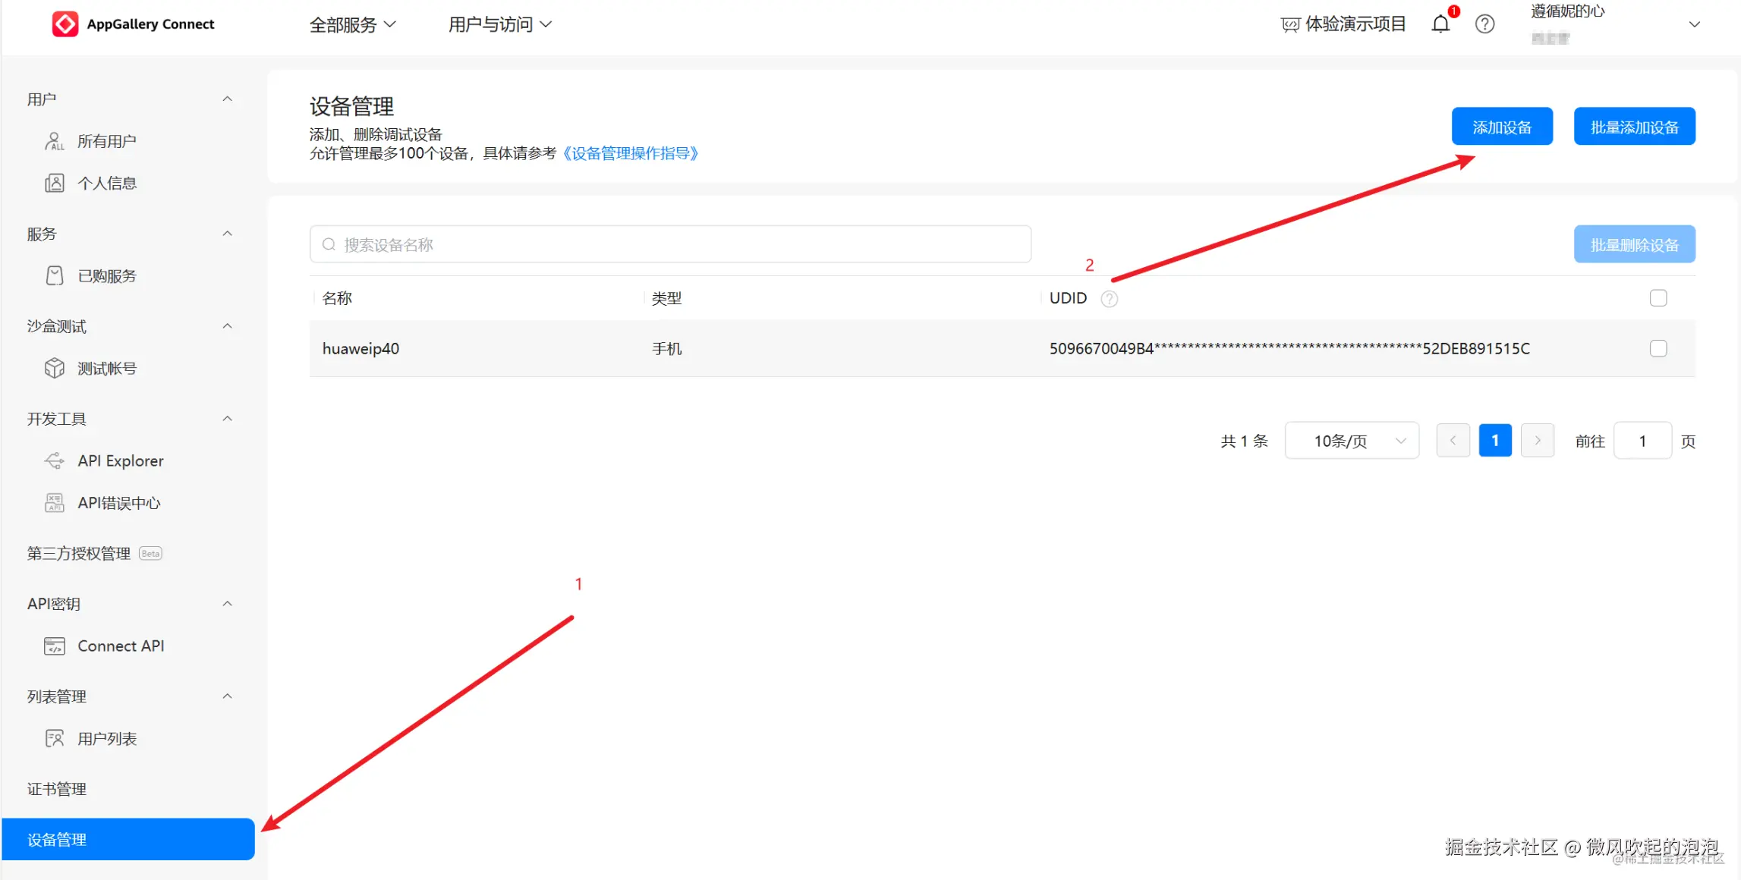
Task: Check the select-all devices header checkbox
Action: [x=1658, y=298]
